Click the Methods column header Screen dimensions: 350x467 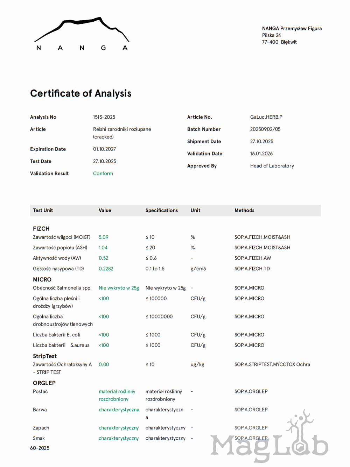click(x=244, y=210)
